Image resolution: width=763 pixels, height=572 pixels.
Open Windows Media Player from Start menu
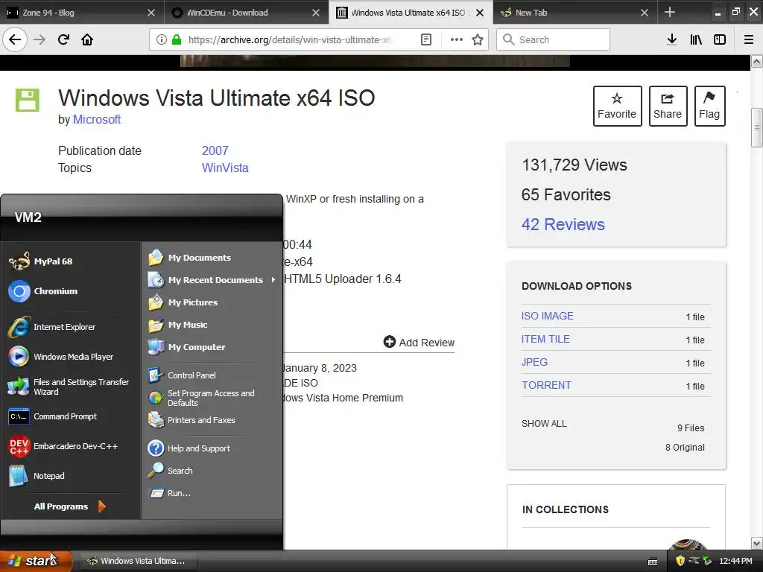(x=60, y=357)
